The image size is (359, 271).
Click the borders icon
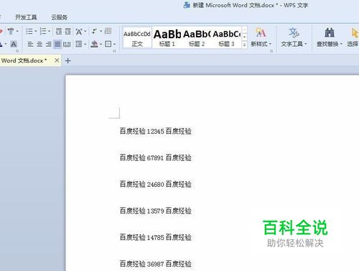coord(108,44)
